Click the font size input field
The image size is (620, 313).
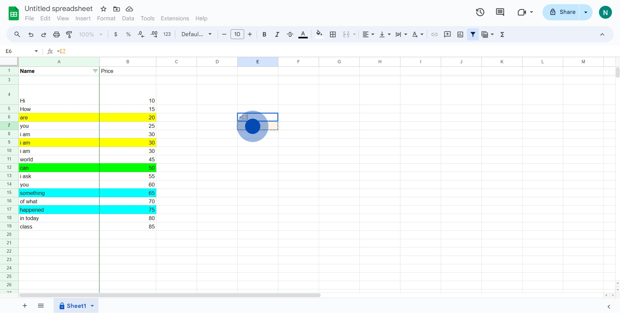[x=237, y=35]
